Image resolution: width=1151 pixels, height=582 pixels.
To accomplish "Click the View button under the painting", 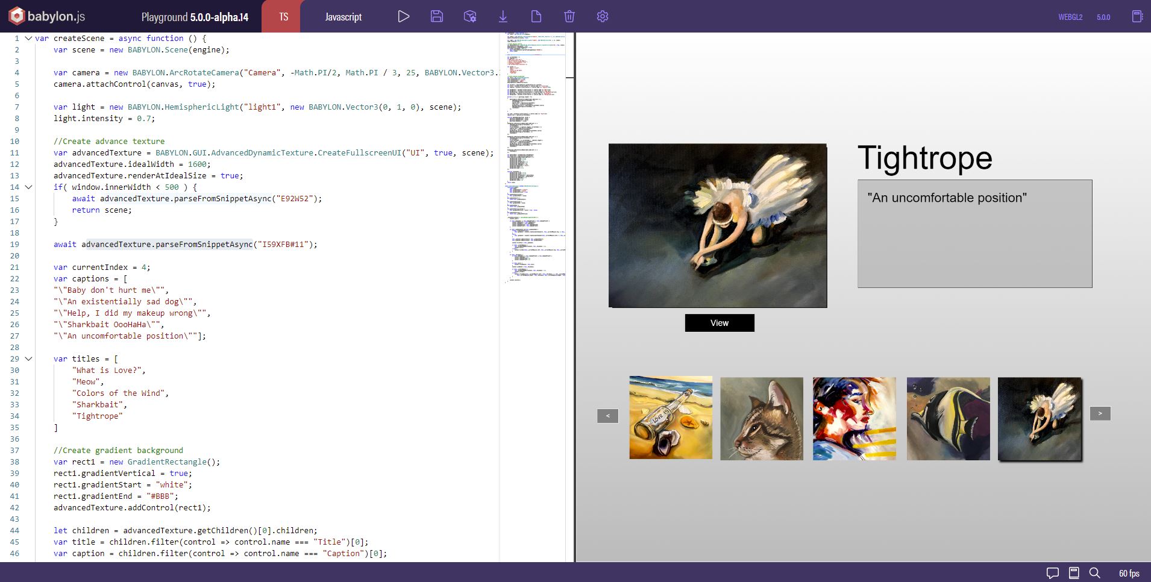I will pyautogui.click(x=720, y=323).
